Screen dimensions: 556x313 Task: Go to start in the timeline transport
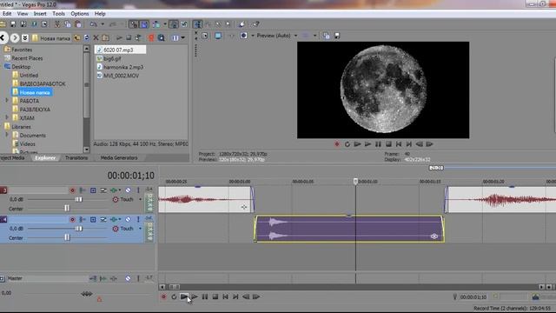(225, 296)
